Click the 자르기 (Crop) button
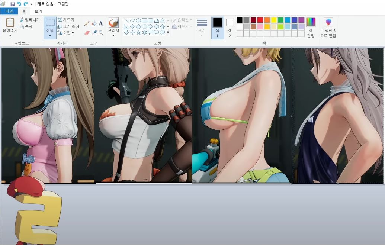 (66, 20)
